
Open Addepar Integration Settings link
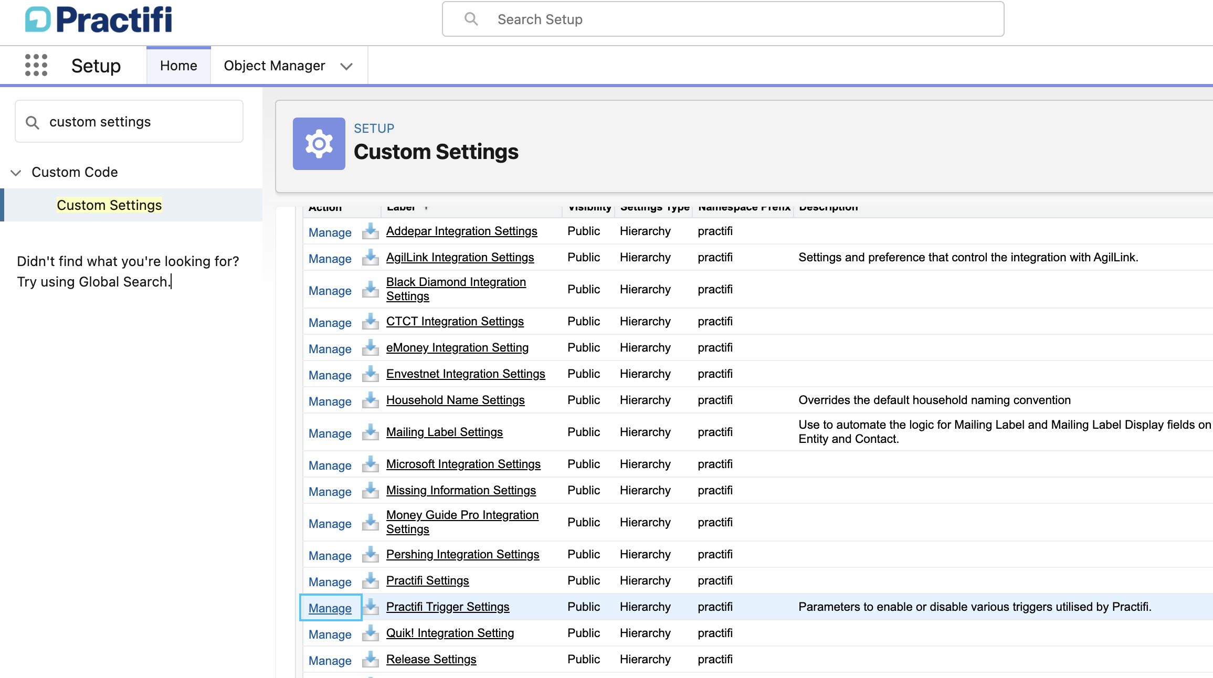462,231
